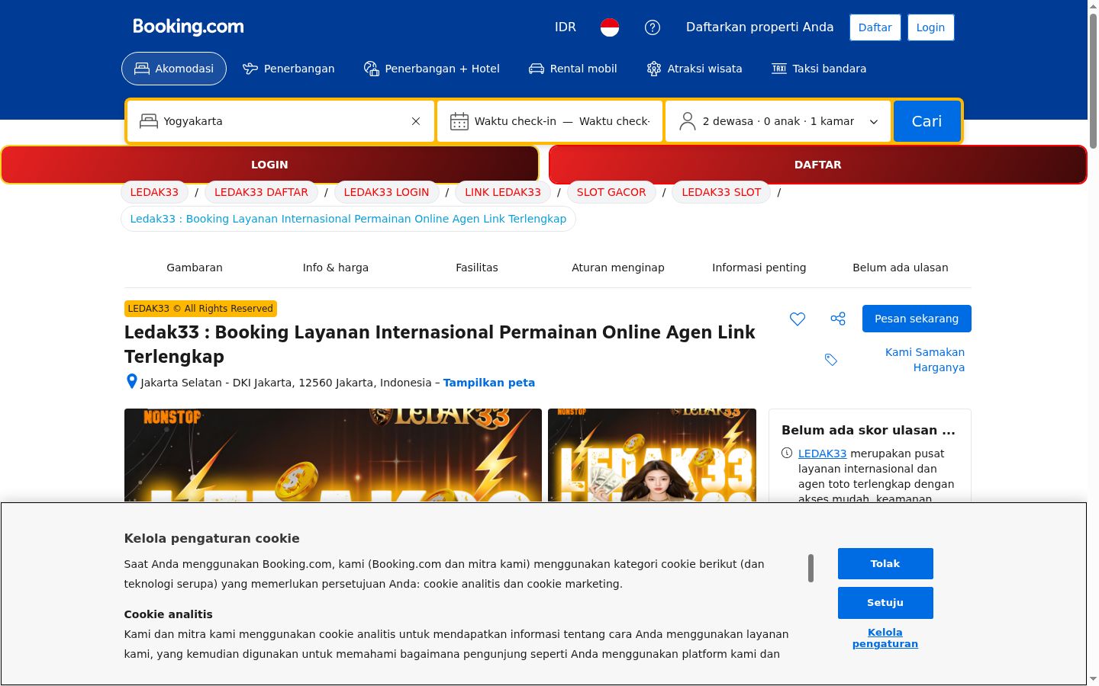This screenshot has width=1099, height=686.
Task: Open the smaller LEDAK33 photo with woman
Action: pos(652,455)
